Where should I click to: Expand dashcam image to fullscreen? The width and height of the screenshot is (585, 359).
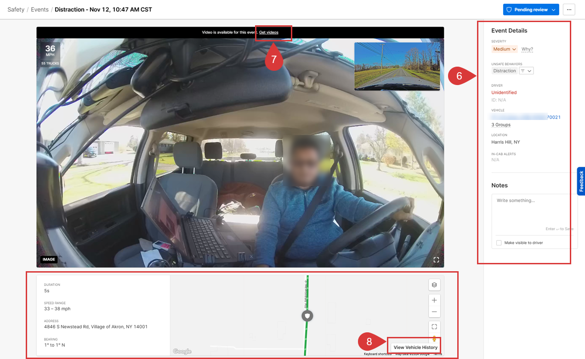tap(436, 260)
